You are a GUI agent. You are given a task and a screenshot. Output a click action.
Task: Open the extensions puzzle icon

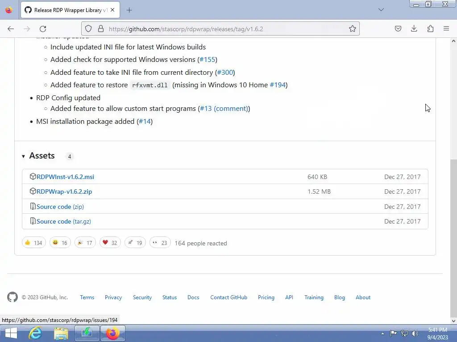(x=430, y=29)
